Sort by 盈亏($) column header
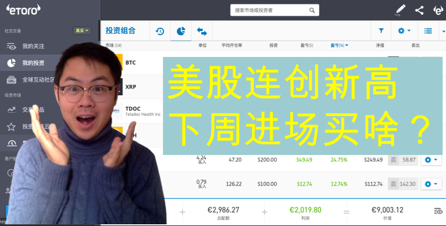The height and width of the screenshot is (226, 446). point(307,46)
